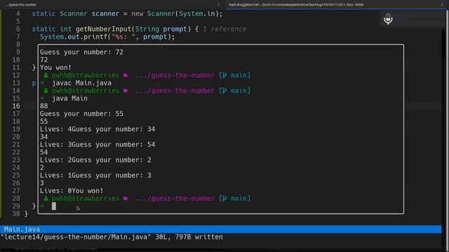Image resolution: width=449 pixels, height=252 pixels.
Task: Click the "You won!" line below the echoed 72
Action: (x=55, y=68)
